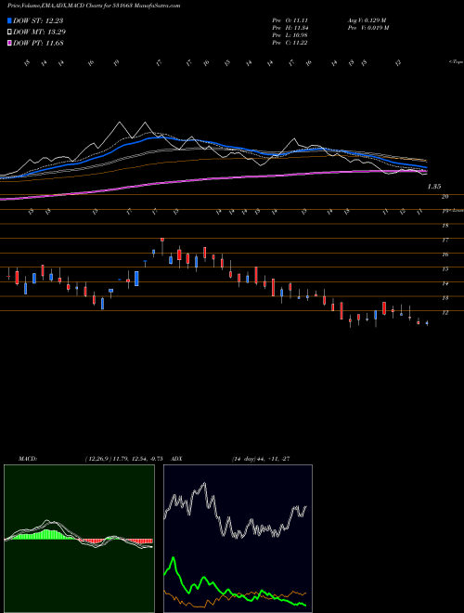The image size is (464, 613).
Task: Click the ADX (14 day) 44, +11, -27 values
Action: 261,459
